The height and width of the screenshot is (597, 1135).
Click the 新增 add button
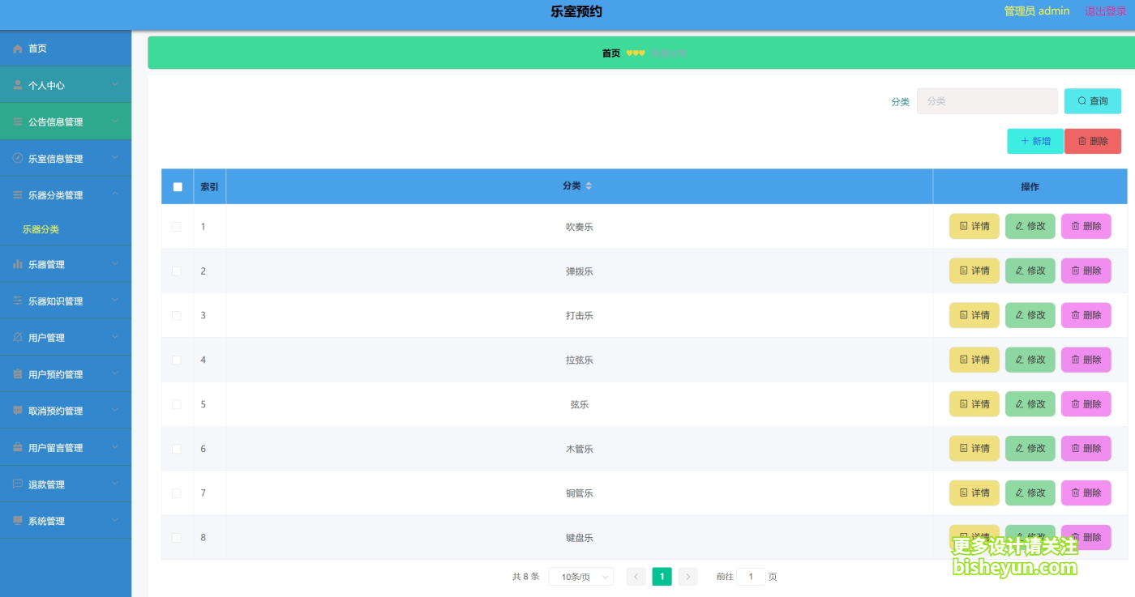pyautogui.click(x=1035, y=141)
